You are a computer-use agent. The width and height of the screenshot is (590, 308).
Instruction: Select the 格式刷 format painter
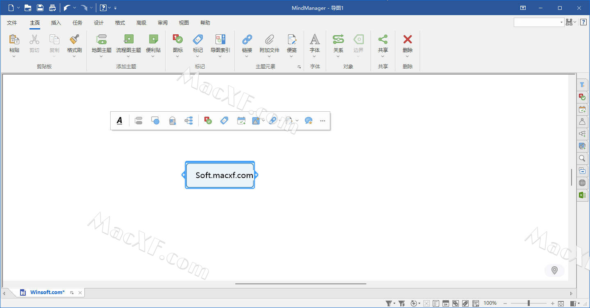(x=75, y=44)
